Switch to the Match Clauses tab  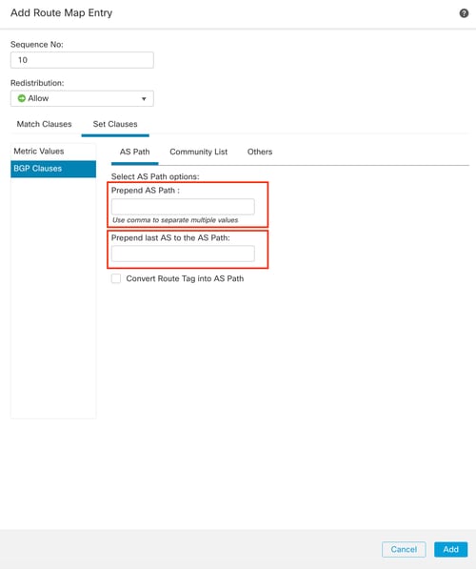(x=44, y=124)
